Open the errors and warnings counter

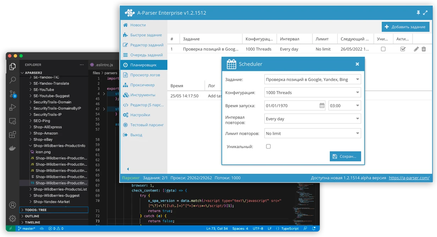[56, 229]
